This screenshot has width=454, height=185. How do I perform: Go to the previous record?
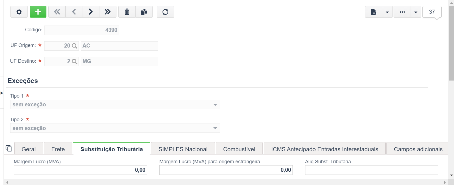[x=74, y=12]
